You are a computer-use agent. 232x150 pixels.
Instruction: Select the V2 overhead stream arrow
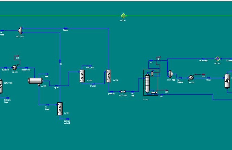pyautogui.click(x=151, y=60)
